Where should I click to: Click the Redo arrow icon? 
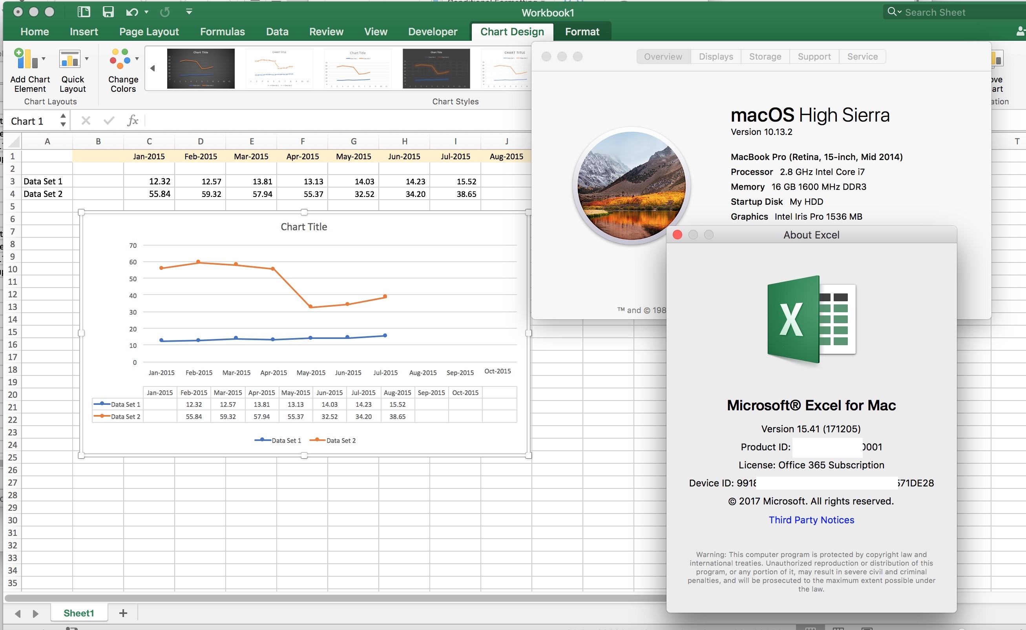click(165, 12)
